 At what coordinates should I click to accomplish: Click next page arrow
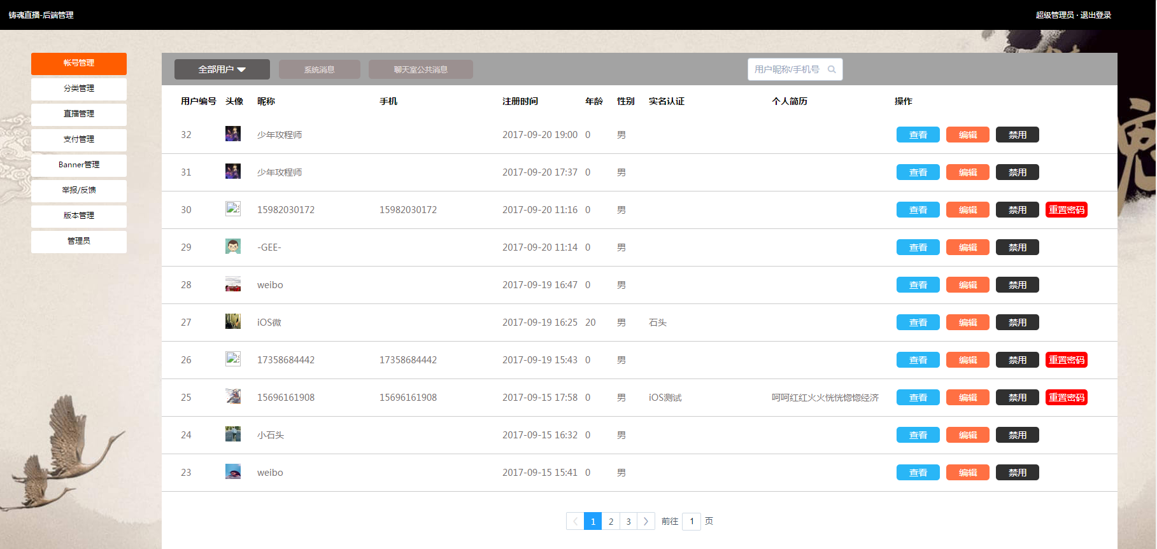click(x=646, y=522)
